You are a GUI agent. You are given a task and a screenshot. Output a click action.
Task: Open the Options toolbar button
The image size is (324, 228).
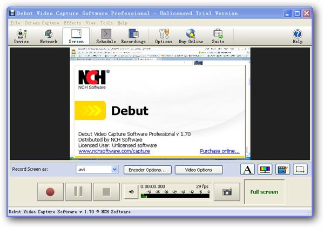164,36
